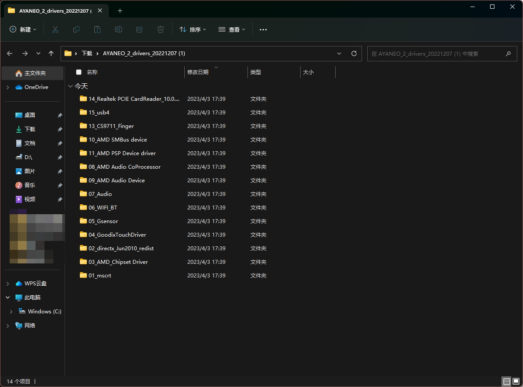Switch to details view in status bar
This screenshot has height=387, width=523.
pos(506,382)
